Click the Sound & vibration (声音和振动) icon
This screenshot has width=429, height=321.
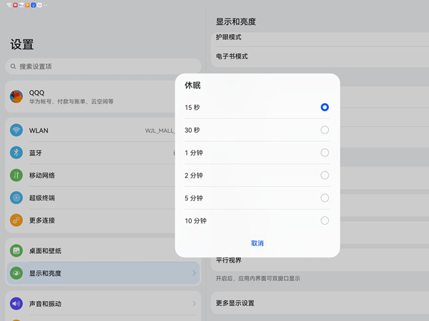pos(16,304)
